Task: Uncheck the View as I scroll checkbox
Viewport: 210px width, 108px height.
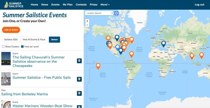Action: (x=22, y=47)
